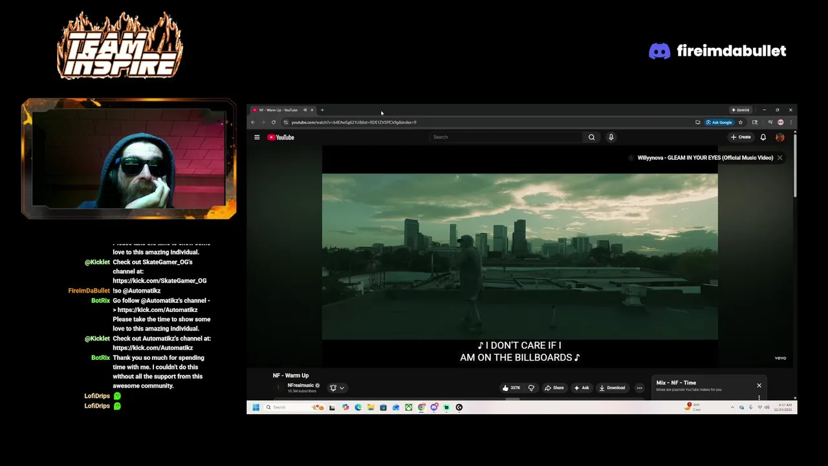
Task: Click the 'FireImDaBullet' chat username
Action: click(89, 291)
